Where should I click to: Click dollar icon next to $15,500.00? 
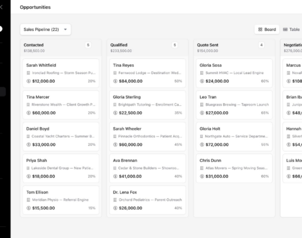click(x=28, y=208)
